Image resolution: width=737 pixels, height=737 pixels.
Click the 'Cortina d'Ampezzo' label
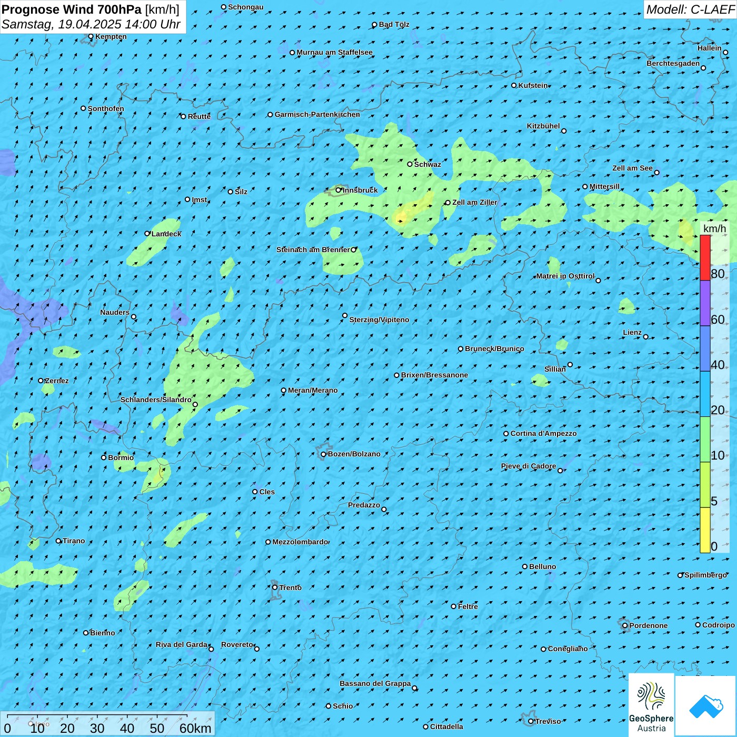click(543, 433)
